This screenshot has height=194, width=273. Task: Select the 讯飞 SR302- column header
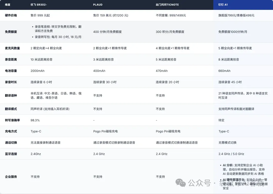click(39, 5)
